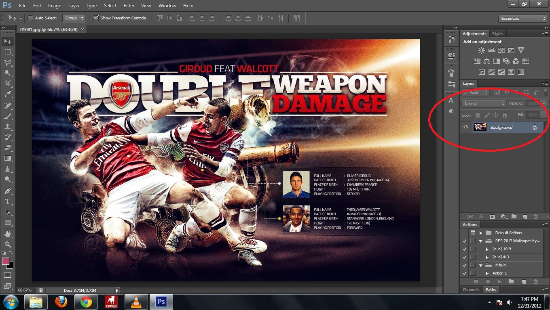Toggle the checkmark for Mbuh action set
Screen dimensions: 550x310
coord(465,265)
